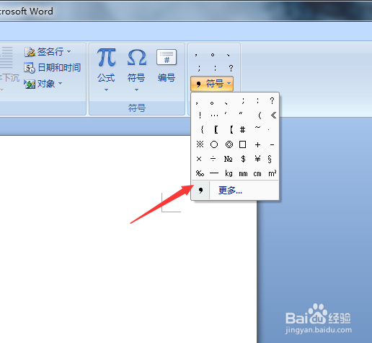The height and width of the screenshot is (343, 372).
Task: Click the bullet symbol cell beside 更多
Action: [200, 191]
